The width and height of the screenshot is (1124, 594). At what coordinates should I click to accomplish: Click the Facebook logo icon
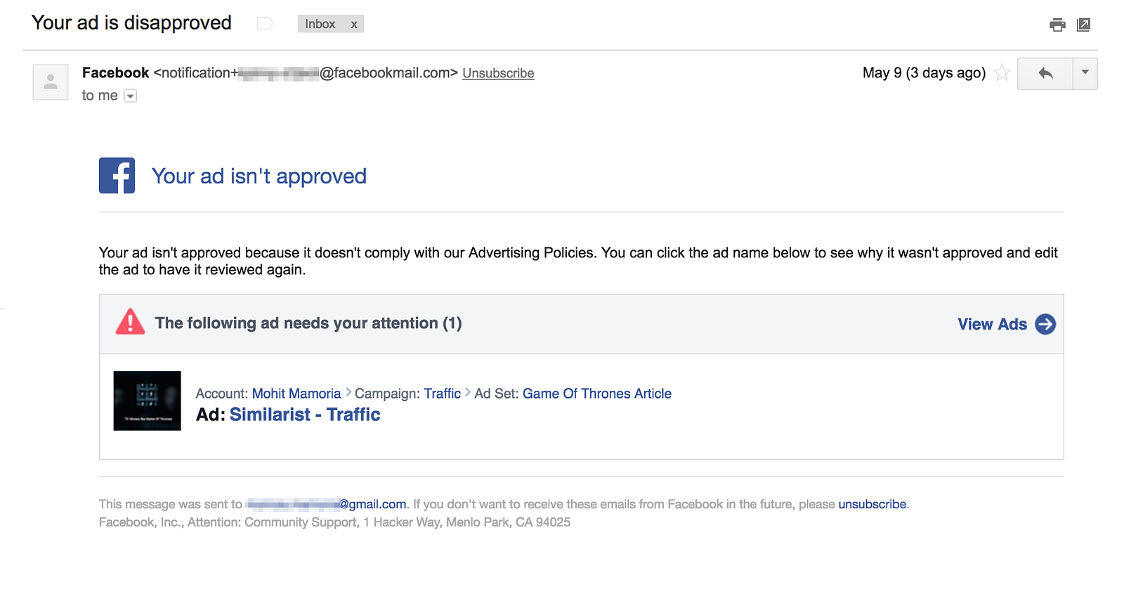(117, 176)
